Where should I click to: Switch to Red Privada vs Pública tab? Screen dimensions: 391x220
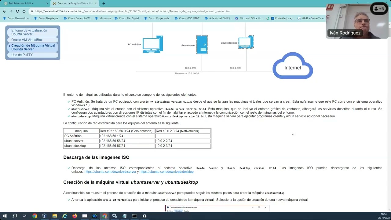[x=25, y=3]
